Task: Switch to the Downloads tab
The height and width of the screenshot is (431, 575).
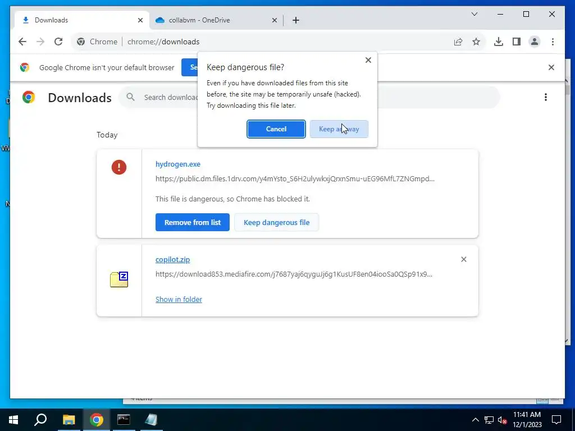Action: (82, 20)
